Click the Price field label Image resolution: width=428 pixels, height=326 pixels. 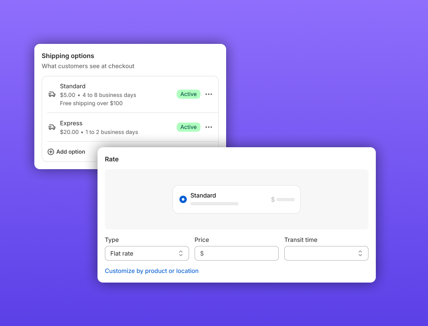[202, 240]
